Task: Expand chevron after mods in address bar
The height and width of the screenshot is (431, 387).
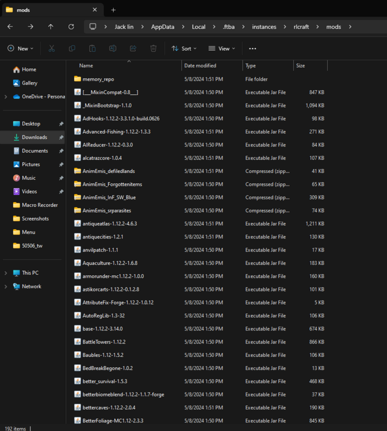Action: (350, 26)
